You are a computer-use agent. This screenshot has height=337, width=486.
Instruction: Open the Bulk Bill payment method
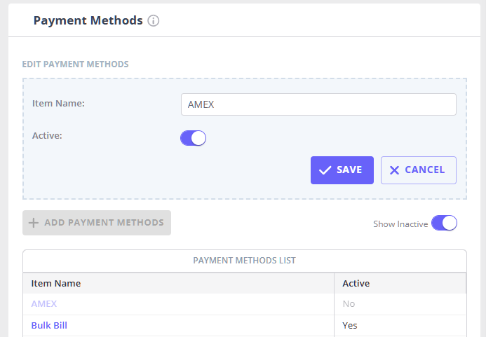(49, 326)
